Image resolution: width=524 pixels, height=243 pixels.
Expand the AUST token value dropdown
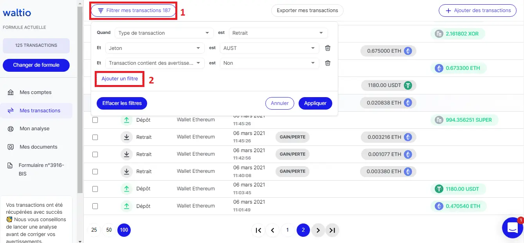pyautogui.click(x=269, y=48)
